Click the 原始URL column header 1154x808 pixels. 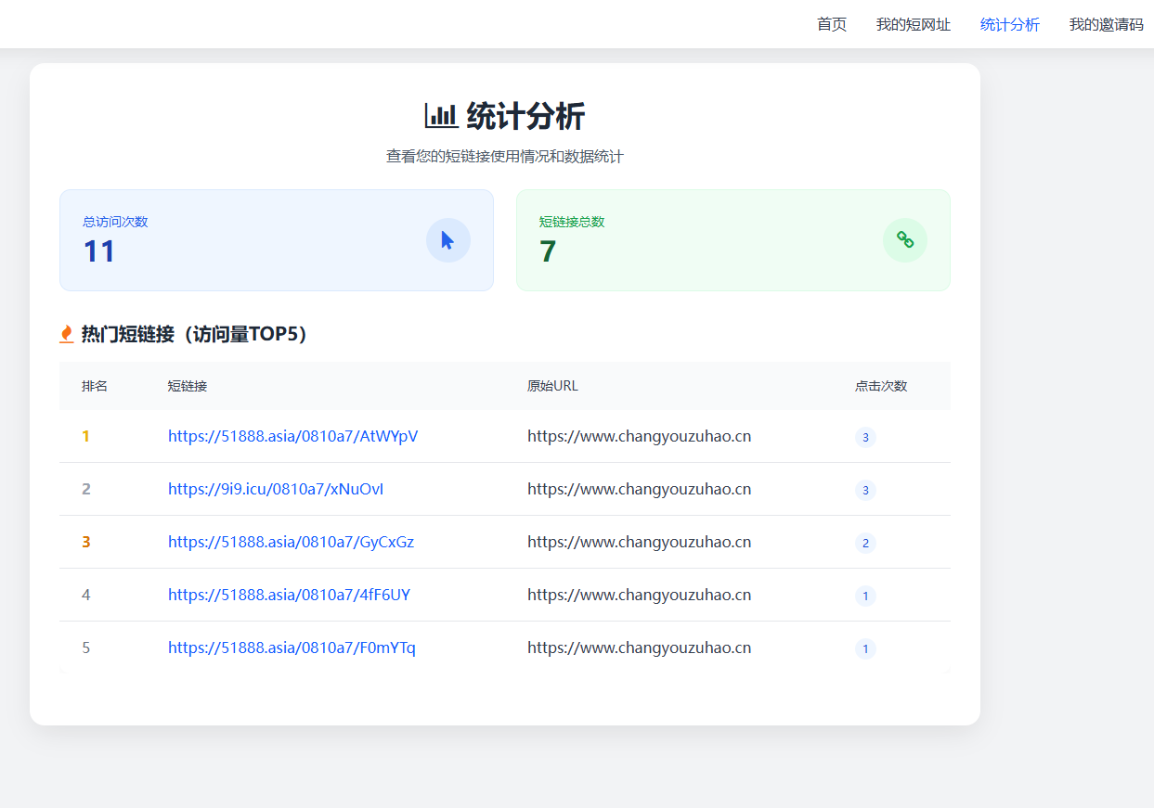[552, 386]
